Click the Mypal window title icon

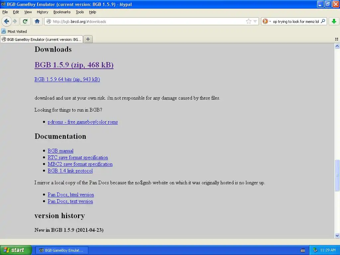point(3,4)
